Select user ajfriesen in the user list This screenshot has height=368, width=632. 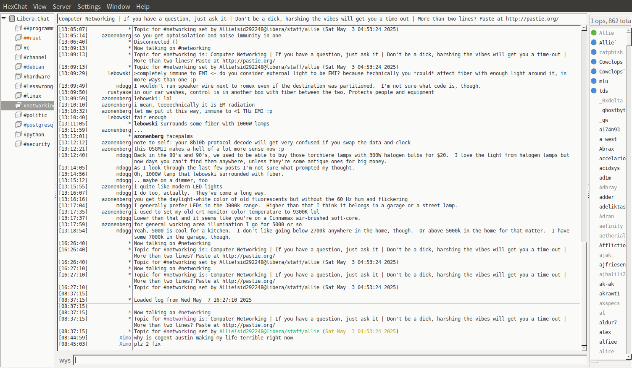coord(612,265)
